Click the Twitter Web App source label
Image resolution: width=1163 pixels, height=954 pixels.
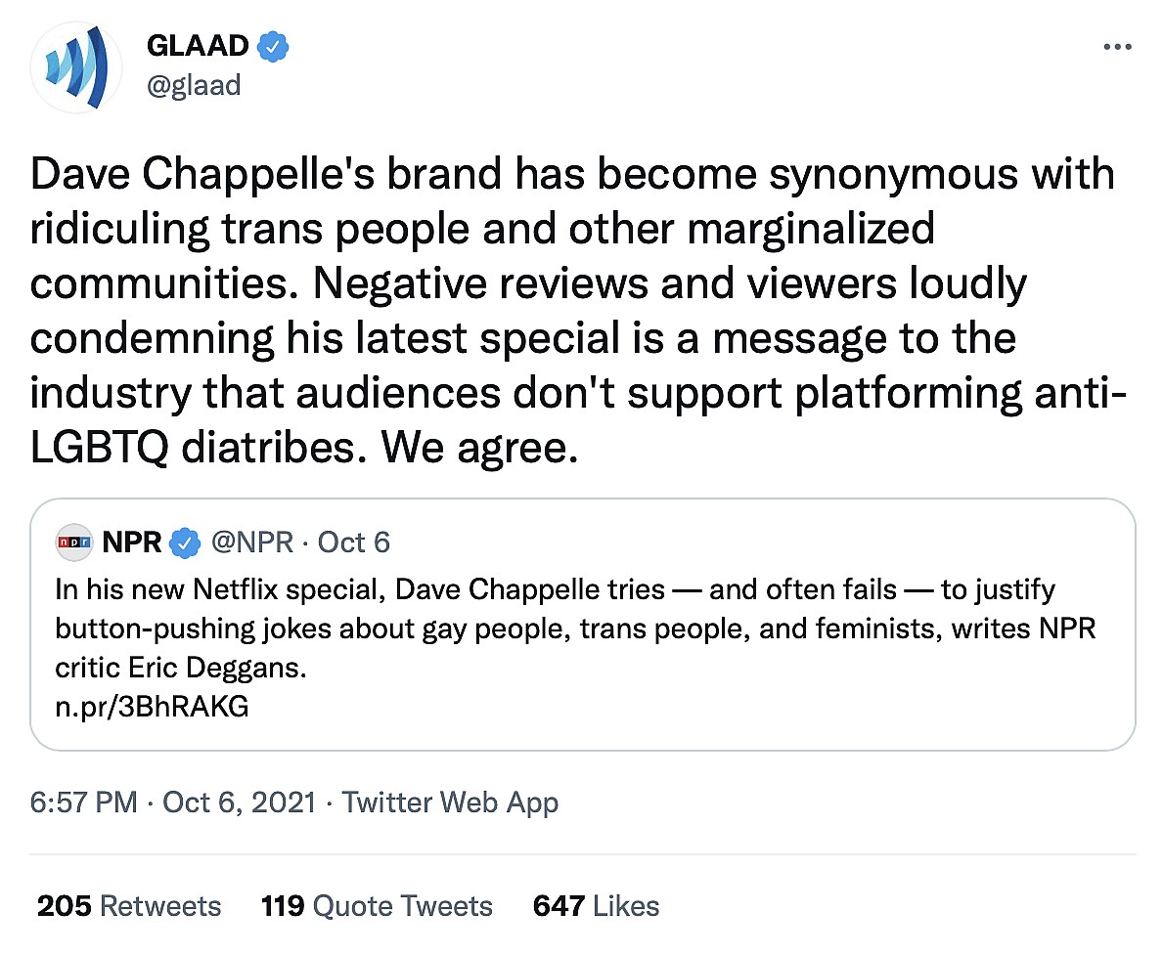point(450,802)
